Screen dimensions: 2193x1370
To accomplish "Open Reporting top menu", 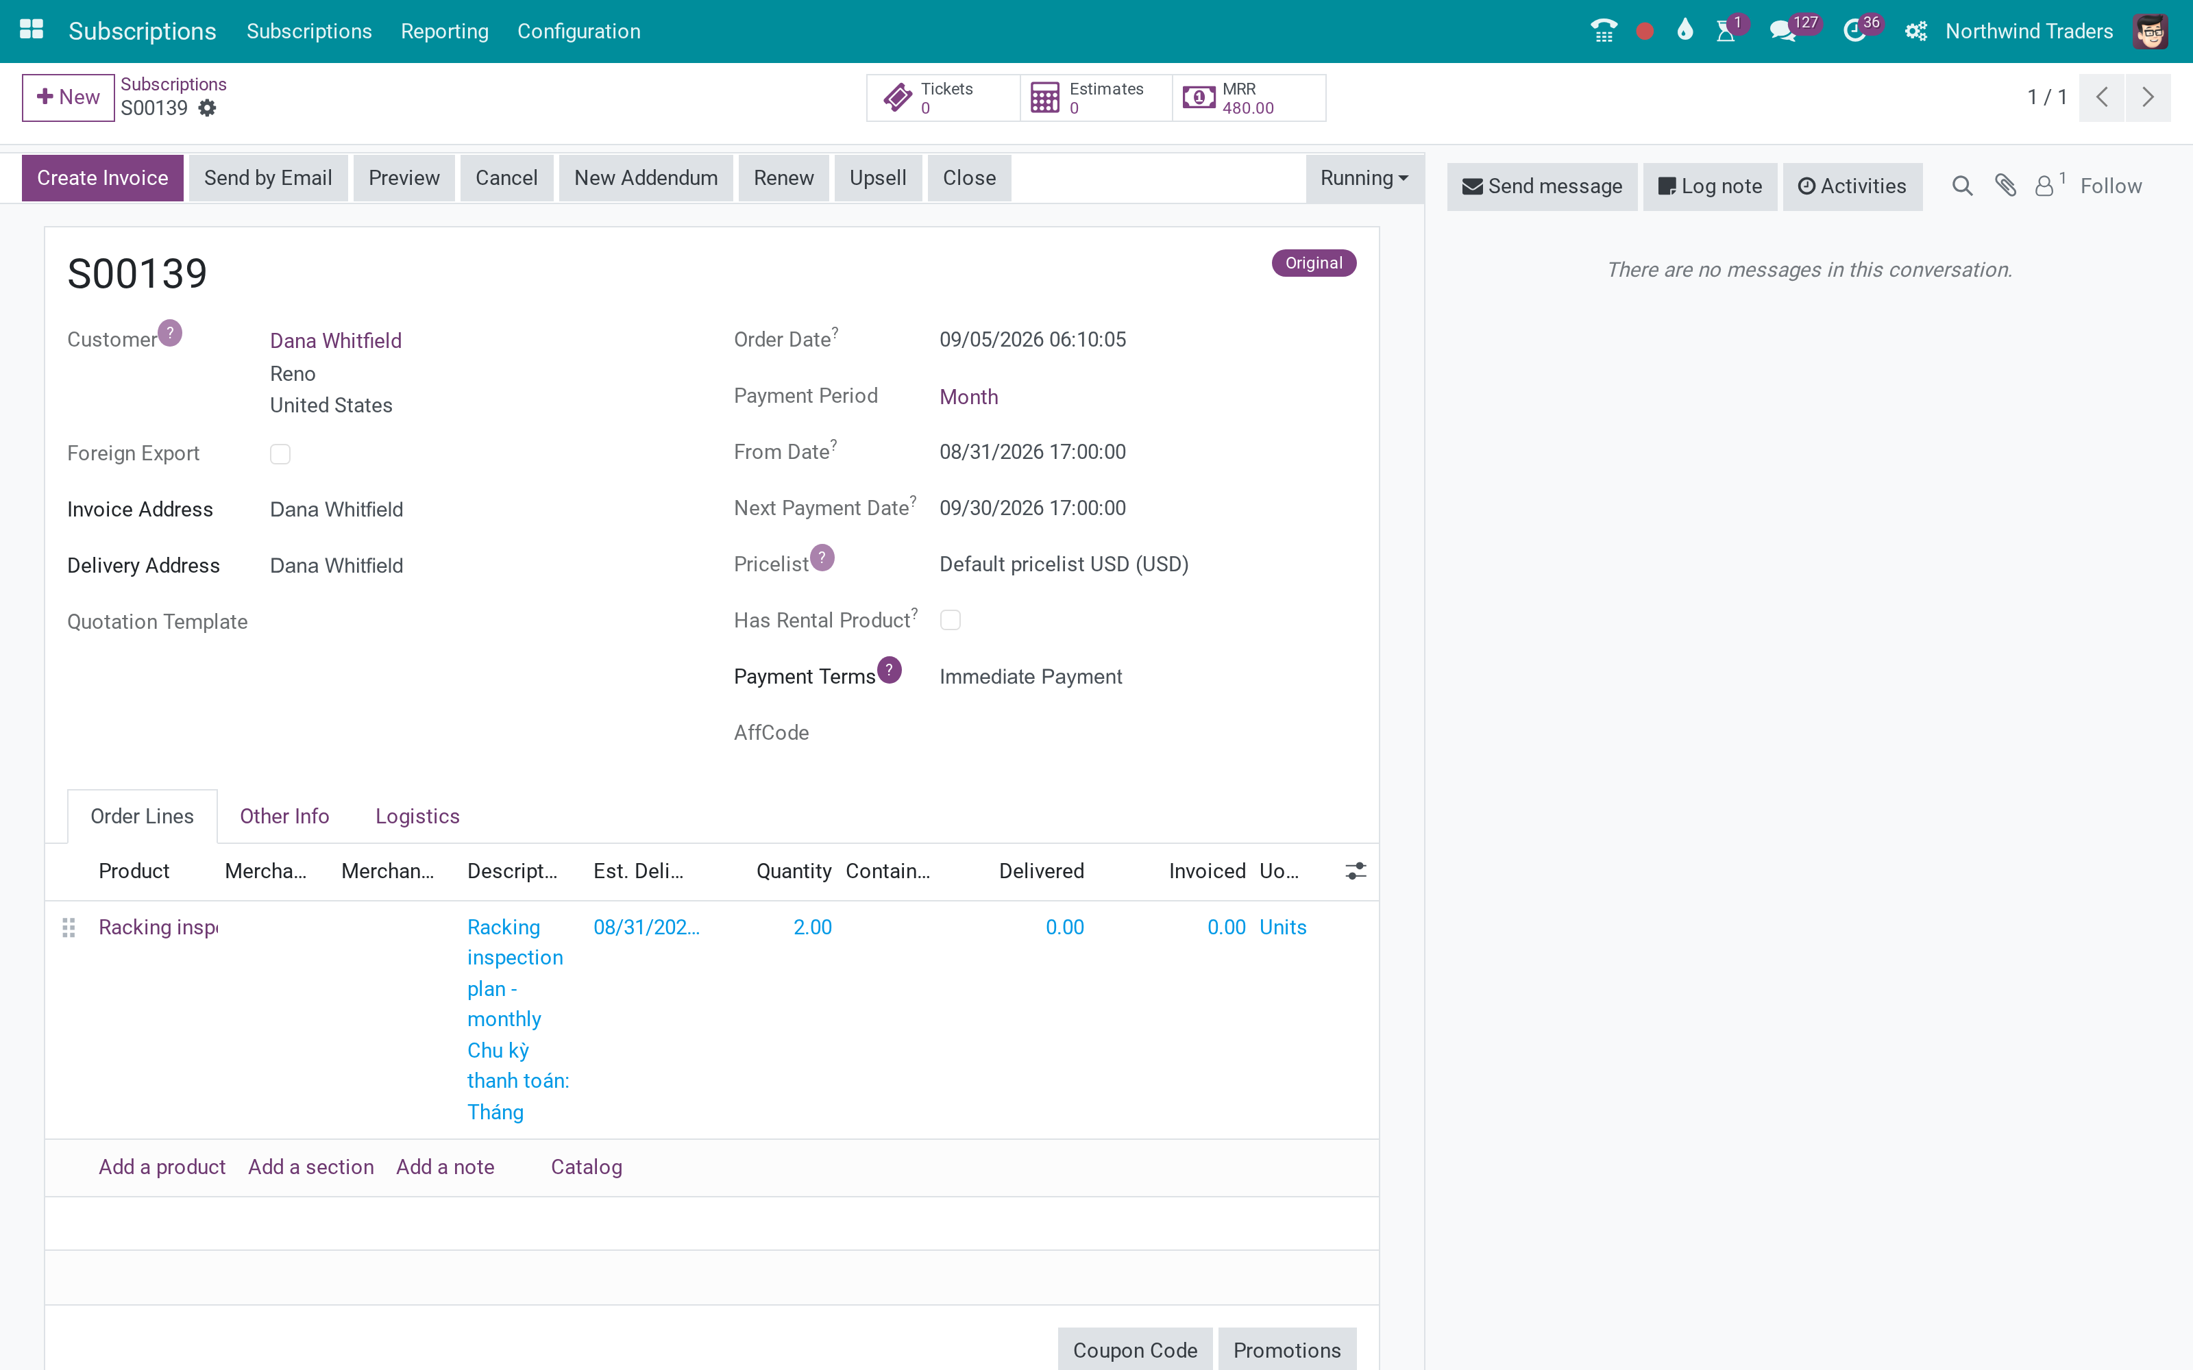I will coord(444,31).
